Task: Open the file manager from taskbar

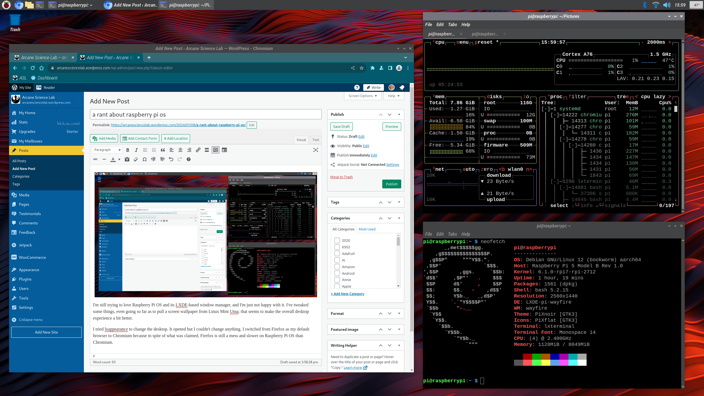Action: (29, 5)
